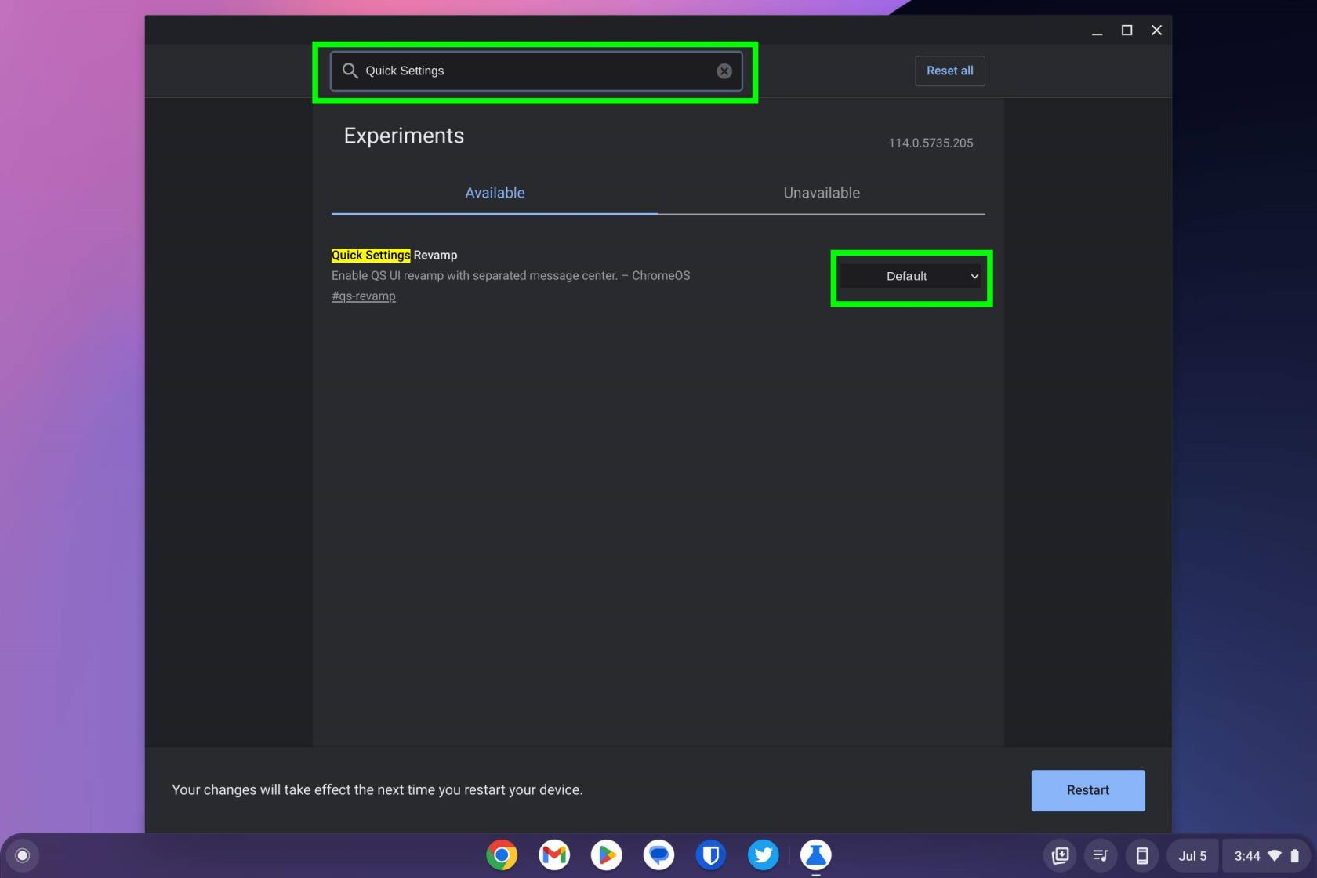The width and height of the screenshot is (1317, 878).
Task: Switch to the Available tab
Action: click(x=495, y=193)
